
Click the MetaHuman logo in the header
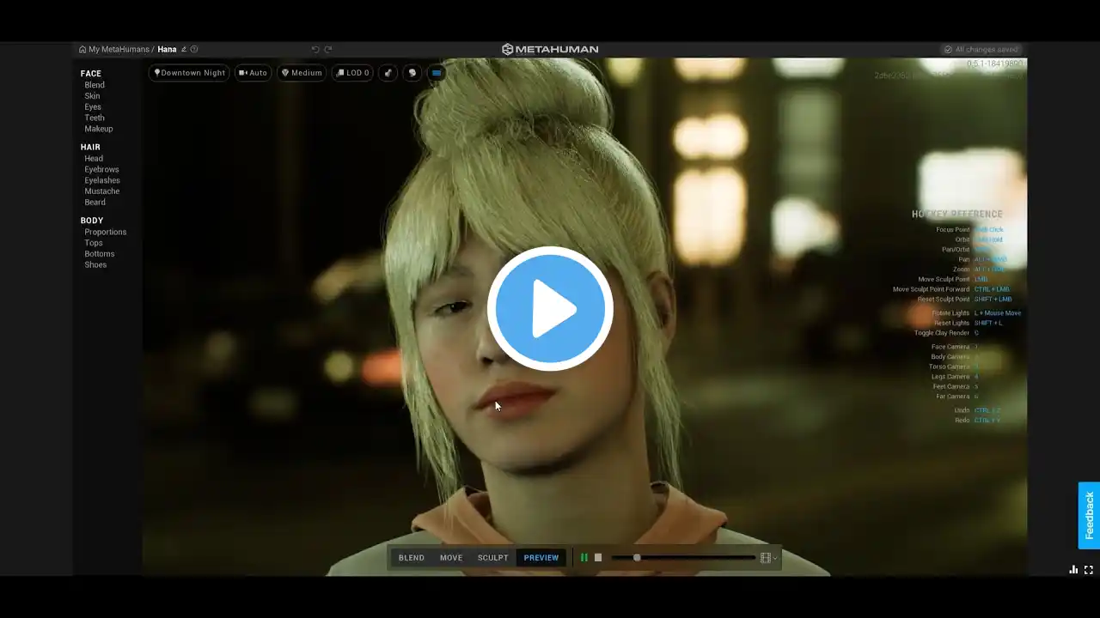click(550, 50)
